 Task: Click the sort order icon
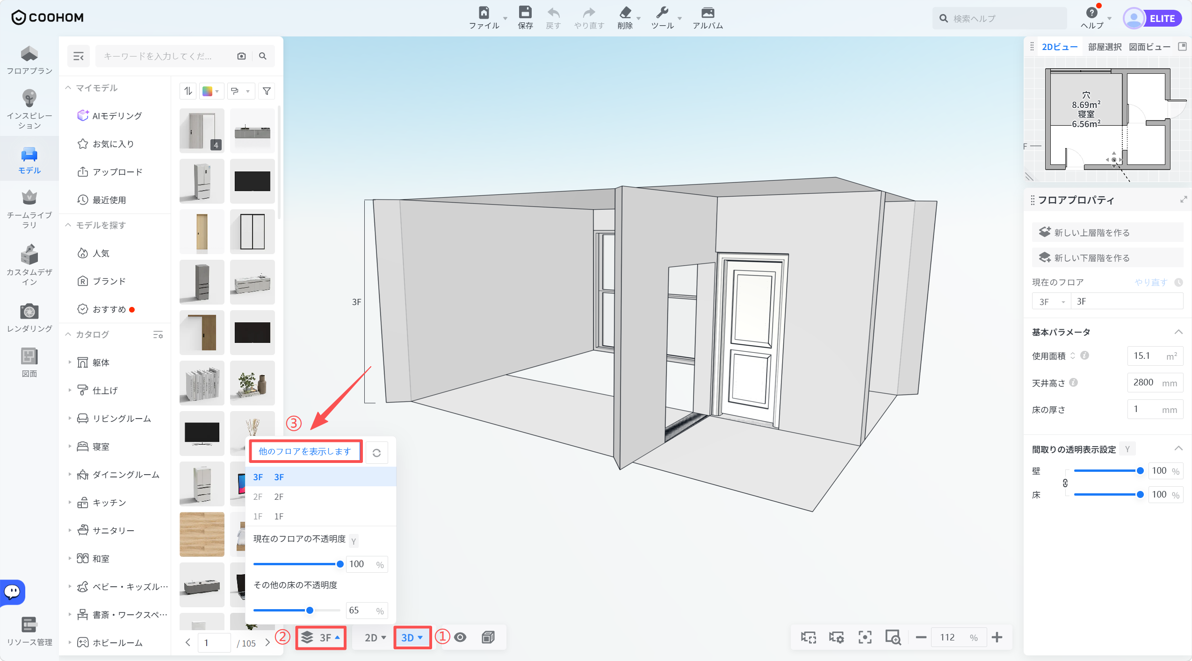click(188, 91)
